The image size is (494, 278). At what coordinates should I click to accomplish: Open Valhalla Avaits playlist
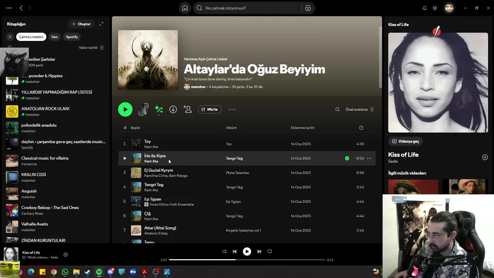pos(56,227)
